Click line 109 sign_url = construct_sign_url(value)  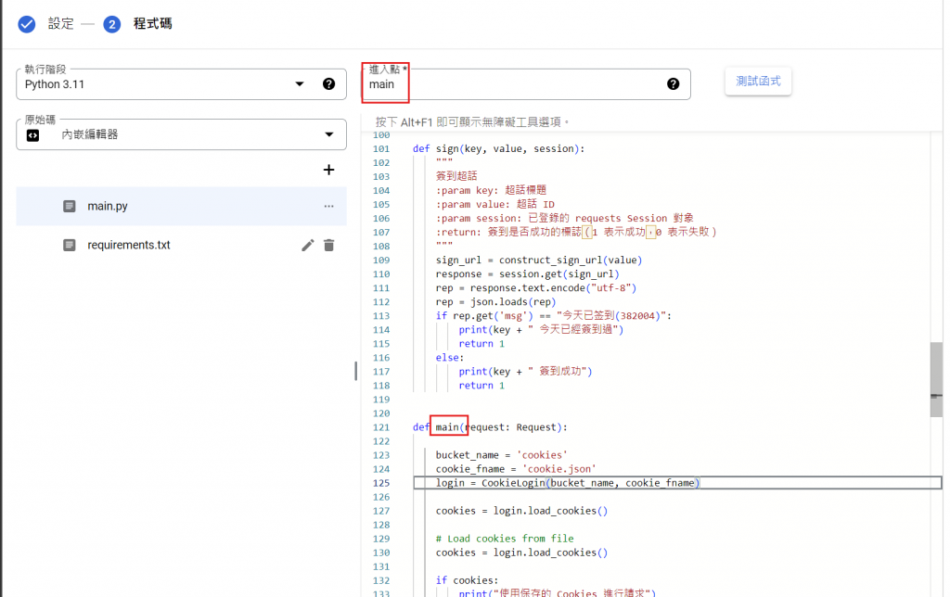coord(539,260)
